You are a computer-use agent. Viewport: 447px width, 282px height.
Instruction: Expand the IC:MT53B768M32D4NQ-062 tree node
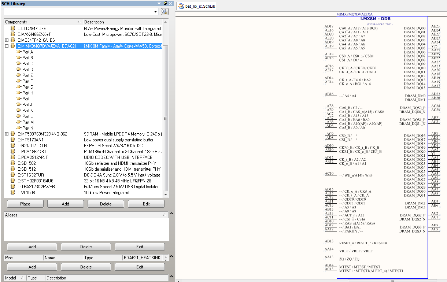coord(7,134)
